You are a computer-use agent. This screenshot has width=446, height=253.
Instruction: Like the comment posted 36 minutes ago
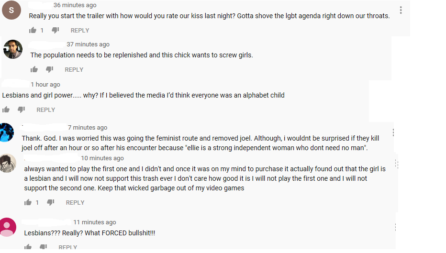tap(33, 30)
